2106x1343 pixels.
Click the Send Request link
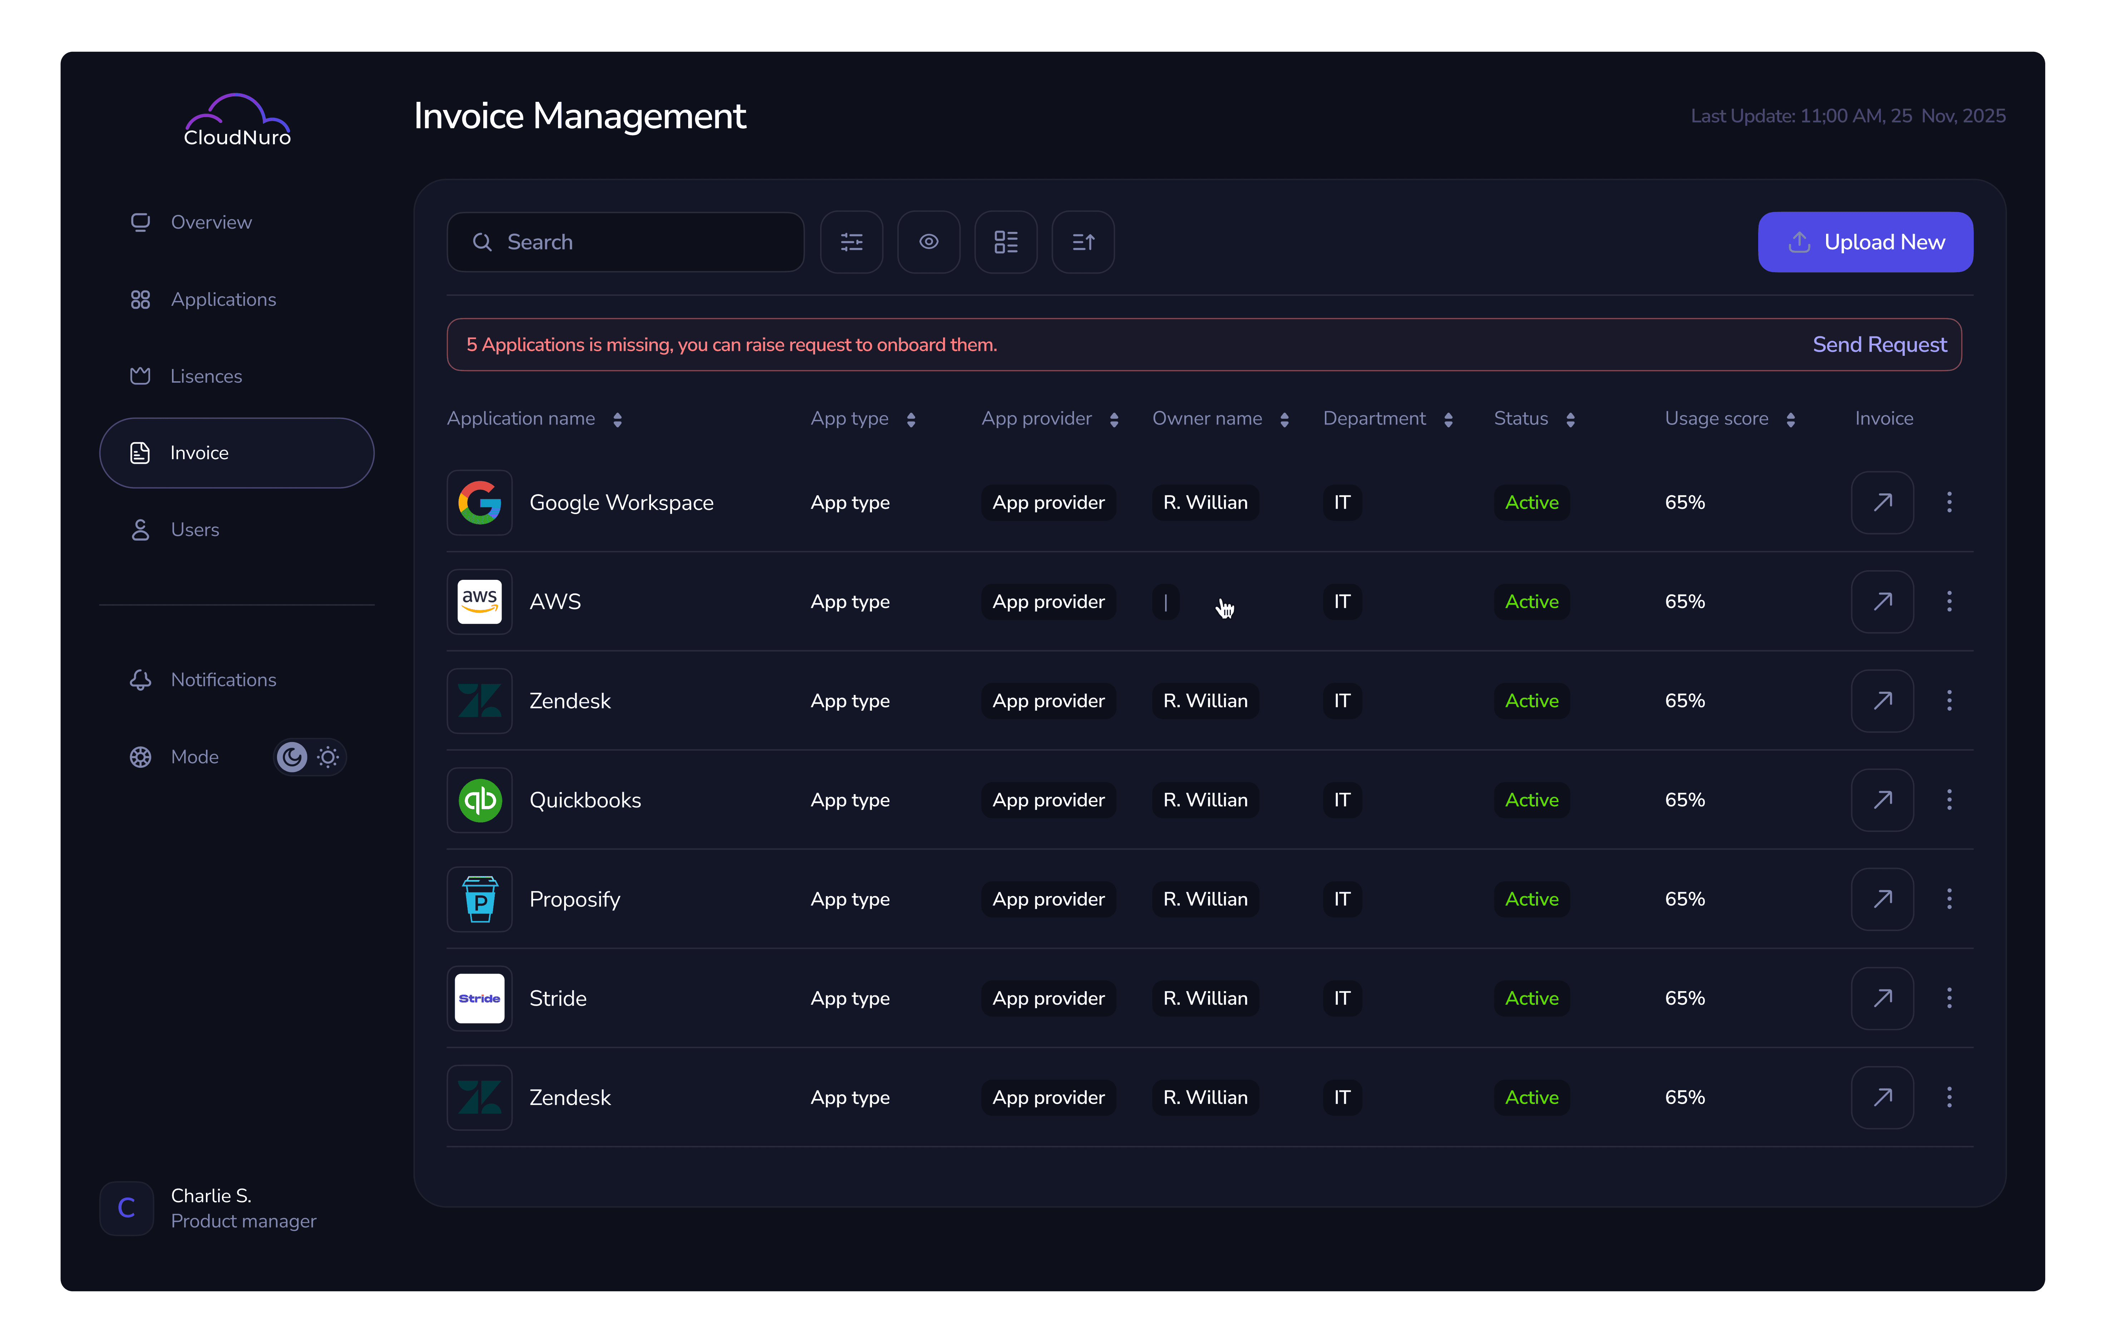[x=1879, y=345]
